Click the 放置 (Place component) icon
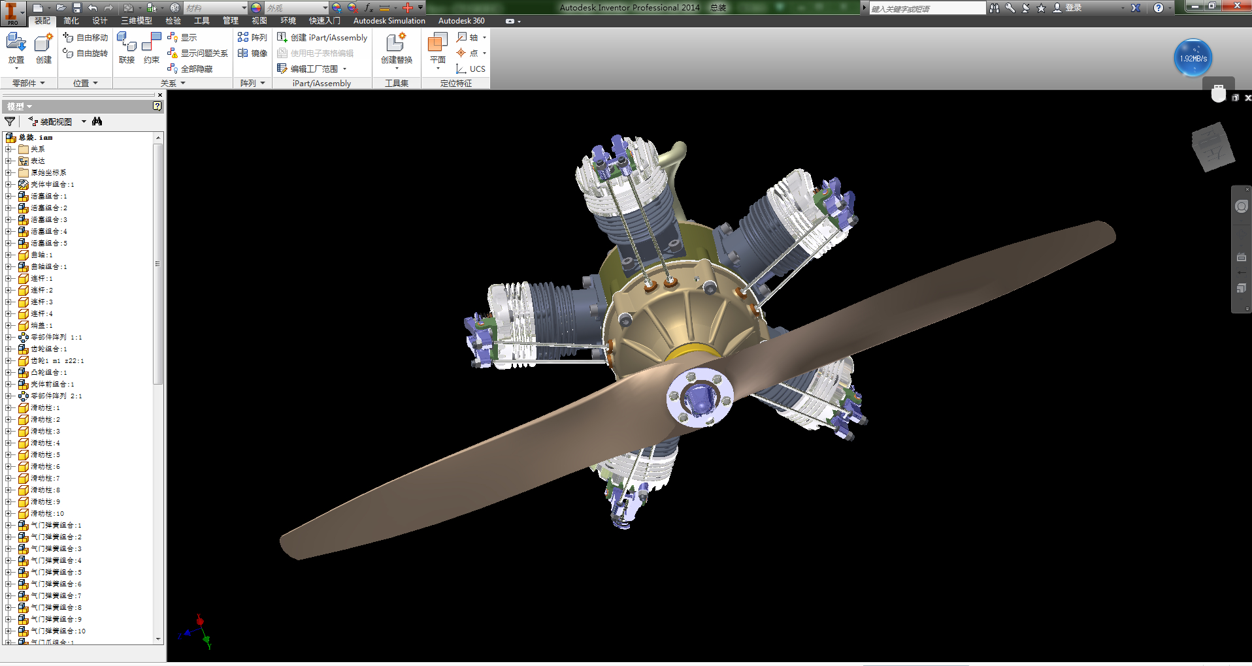Viewport: 1252px width, 666px height. click(16, 43)
